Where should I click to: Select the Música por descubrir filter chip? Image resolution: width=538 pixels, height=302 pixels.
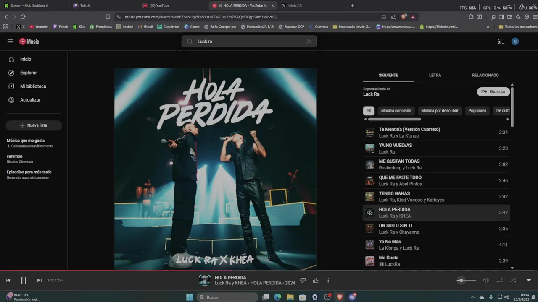pyautogui.click(x=440, y=111)
